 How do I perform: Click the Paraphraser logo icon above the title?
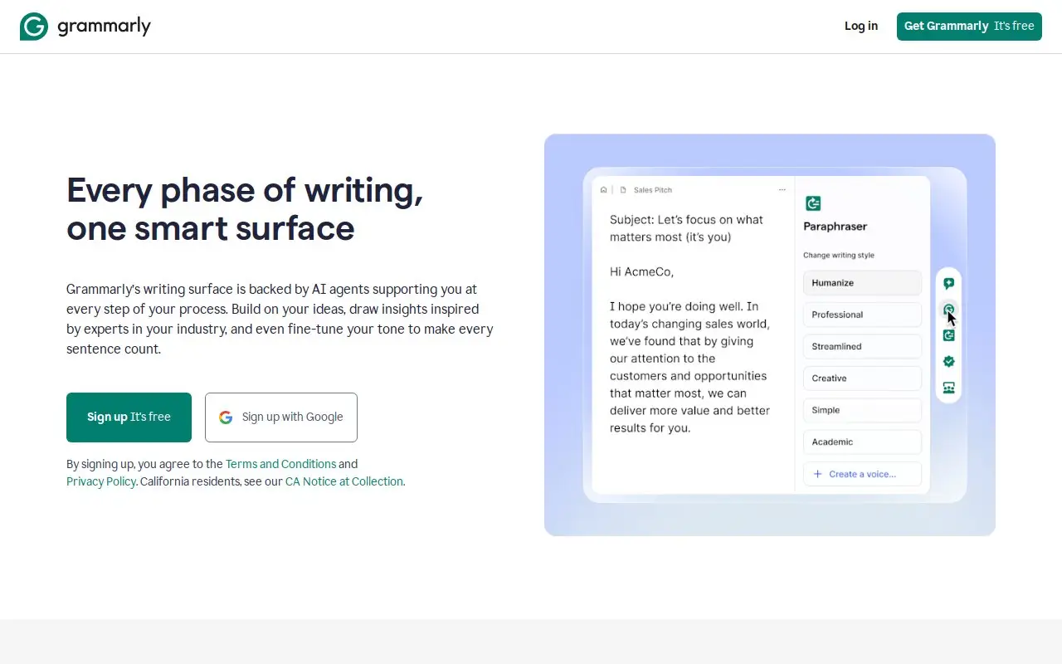tap(813, 203)
